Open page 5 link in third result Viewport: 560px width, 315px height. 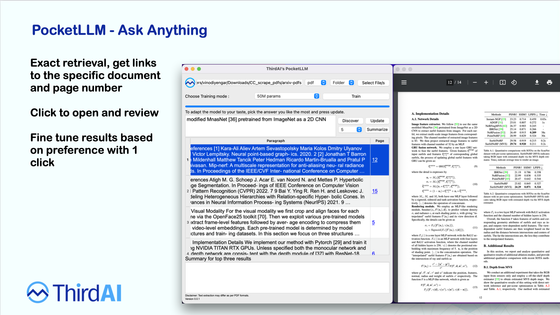click(x=373, y=223)
